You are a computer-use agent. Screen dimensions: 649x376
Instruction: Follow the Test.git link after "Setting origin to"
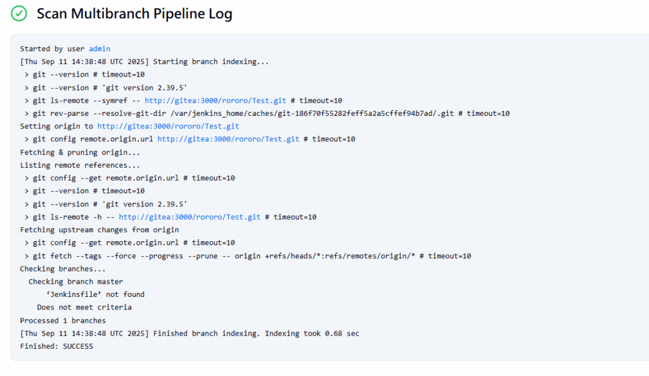tap(168, 127)
